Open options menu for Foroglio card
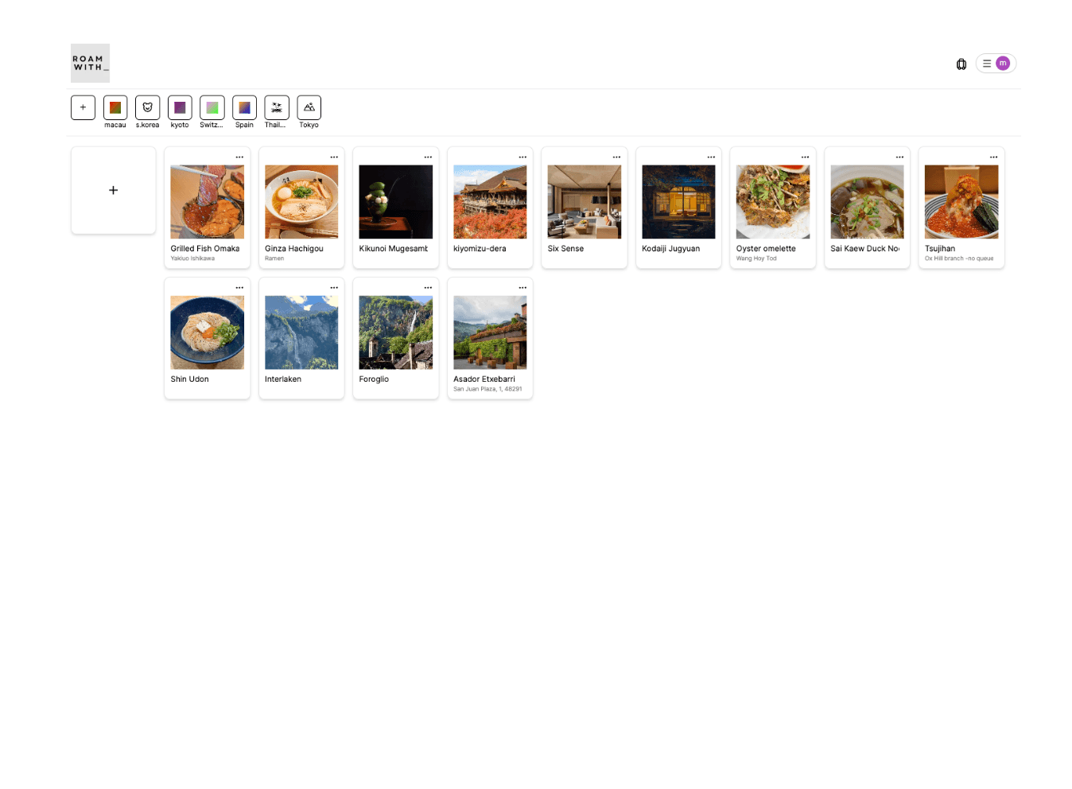 (x=428, y=288)
